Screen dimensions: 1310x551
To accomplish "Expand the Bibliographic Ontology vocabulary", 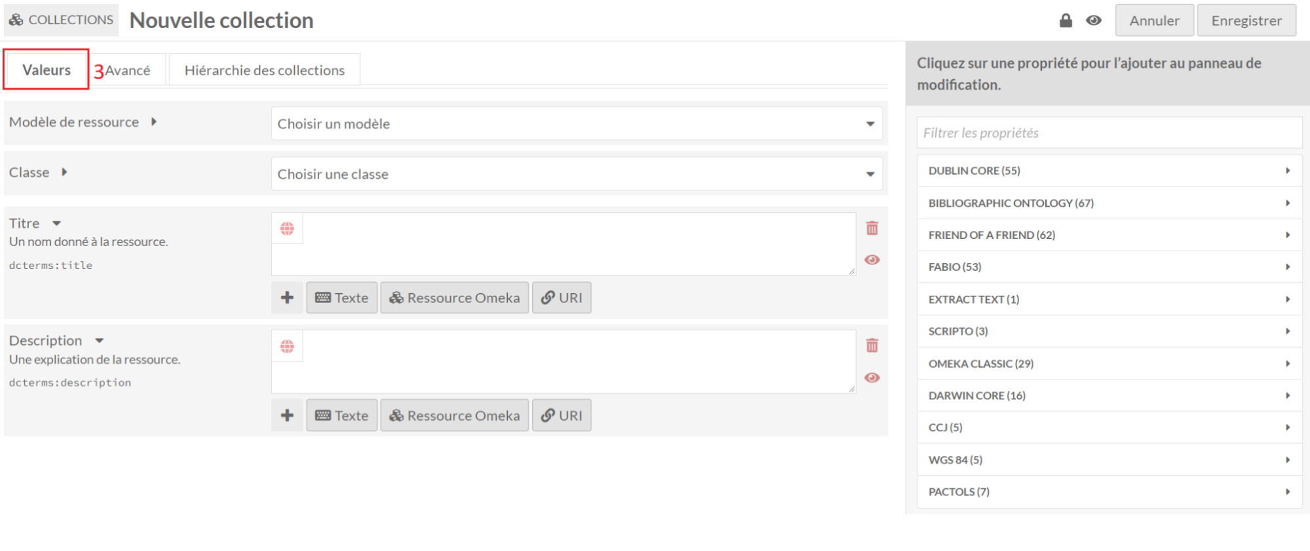I will pyautogui.click(x=1109, y=203).
